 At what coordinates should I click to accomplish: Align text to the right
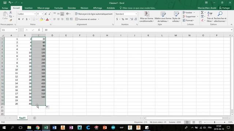pos(62,19)
